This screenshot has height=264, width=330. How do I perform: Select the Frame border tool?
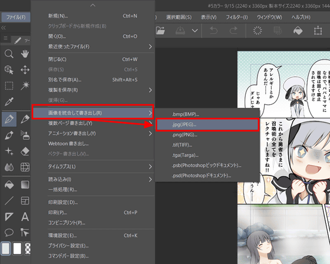click(x=25, y=200)
